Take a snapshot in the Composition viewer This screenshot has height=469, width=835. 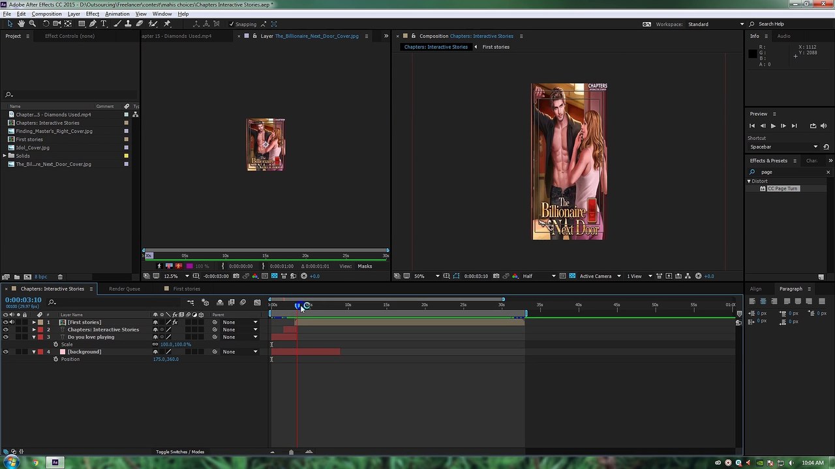(x=496, y=276)
